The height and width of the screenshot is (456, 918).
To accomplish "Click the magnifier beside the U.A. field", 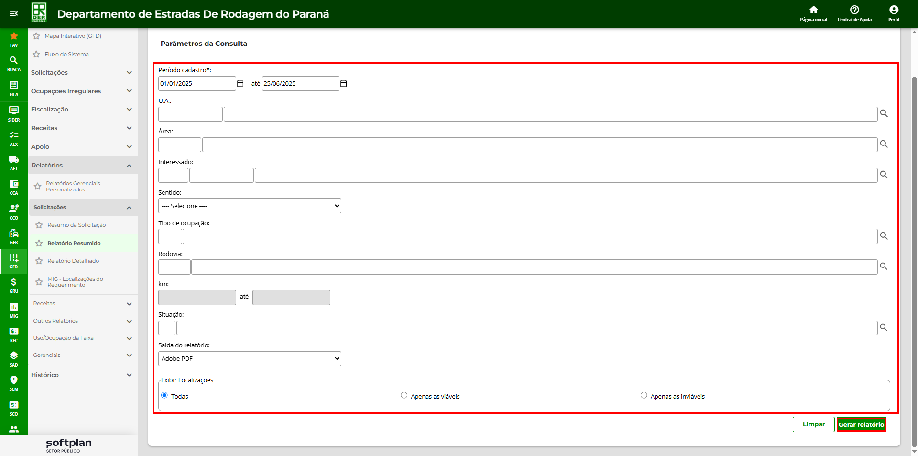I will point(884,114).
